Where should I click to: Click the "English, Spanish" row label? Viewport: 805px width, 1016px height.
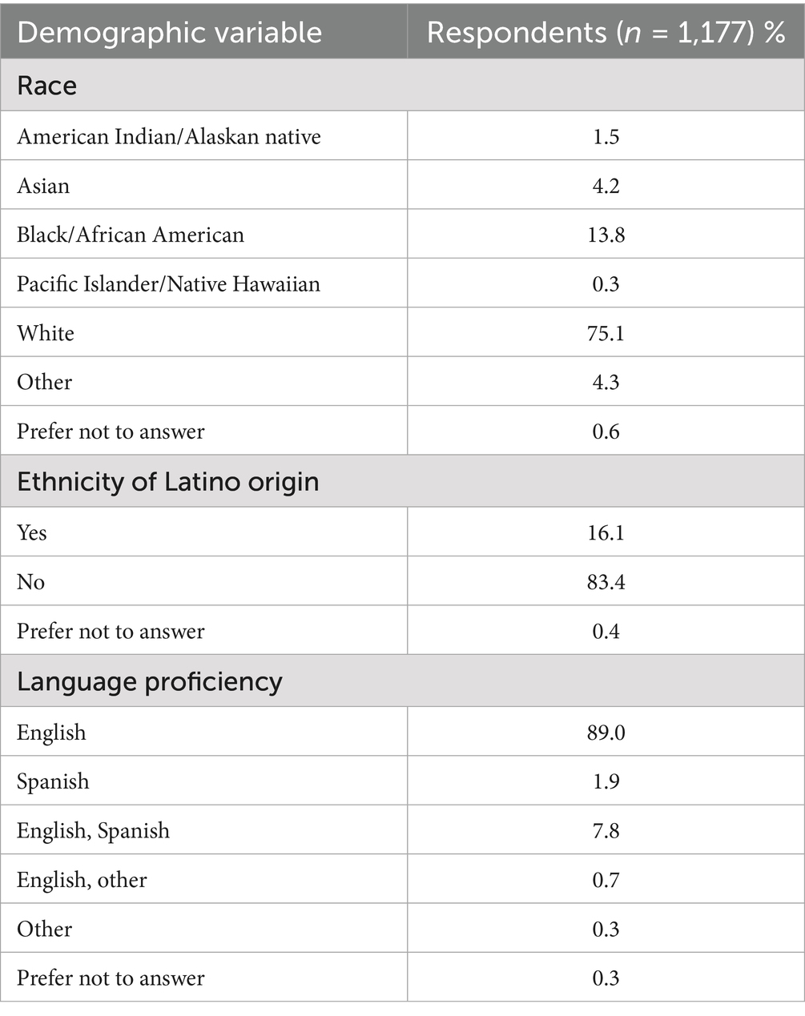tap(93, 831)
